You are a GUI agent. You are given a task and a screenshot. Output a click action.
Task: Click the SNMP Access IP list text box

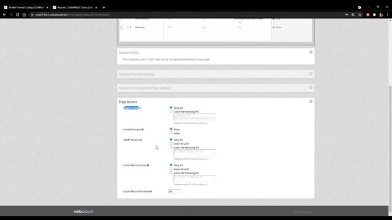click(195, 153)
